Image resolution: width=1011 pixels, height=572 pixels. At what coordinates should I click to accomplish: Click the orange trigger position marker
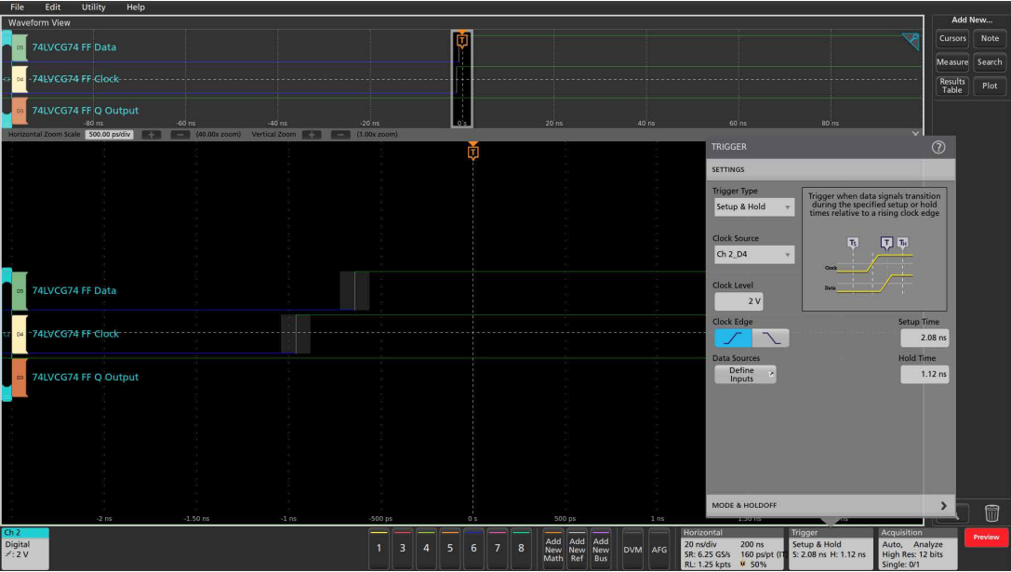[473, 151]
